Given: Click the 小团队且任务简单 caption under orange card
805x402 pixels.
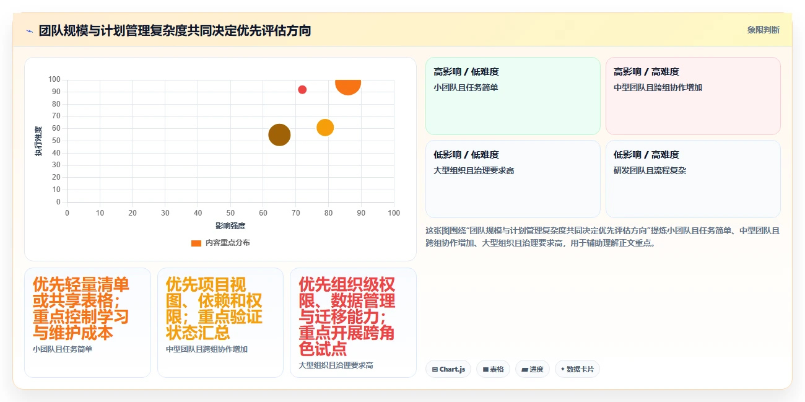Looking at the screenshot, I should pyautogui.click(x=63, y=349).
